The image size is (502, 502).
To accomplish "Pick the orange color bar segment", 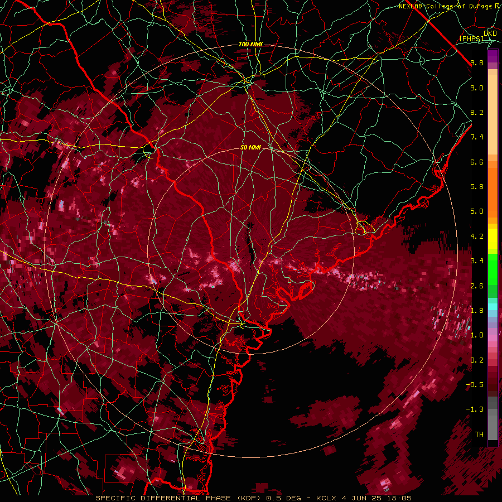I will (x=493, y=192).
